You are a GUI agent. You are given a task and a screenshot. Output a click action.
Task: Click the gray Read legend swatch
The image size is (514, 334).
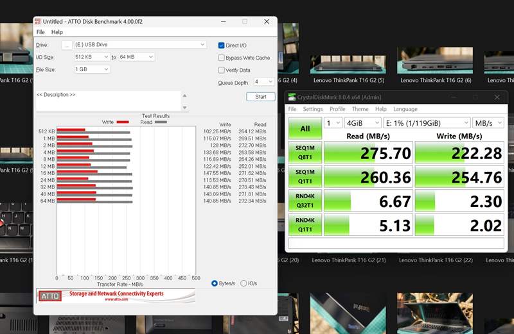tap(161, 122)
